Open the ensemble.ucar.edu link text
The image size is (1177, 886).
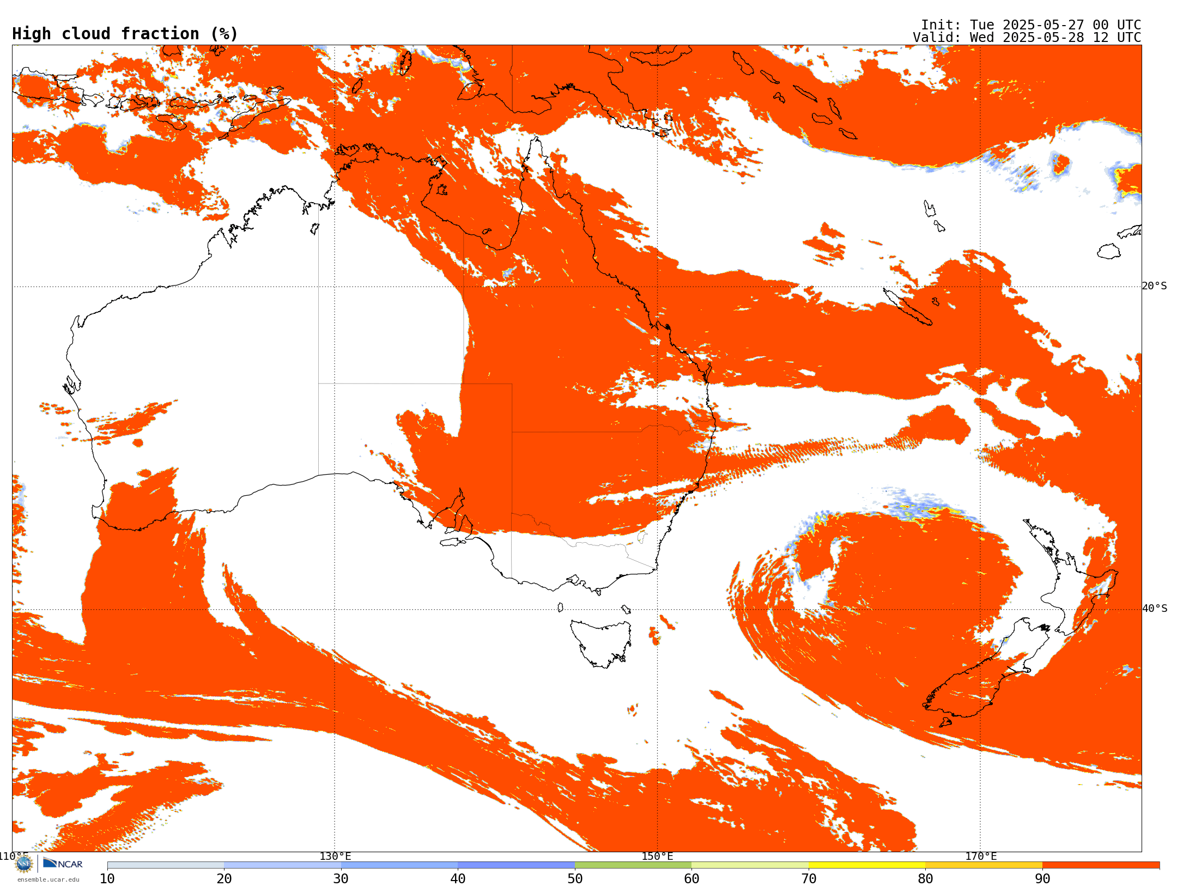point(48,879)
